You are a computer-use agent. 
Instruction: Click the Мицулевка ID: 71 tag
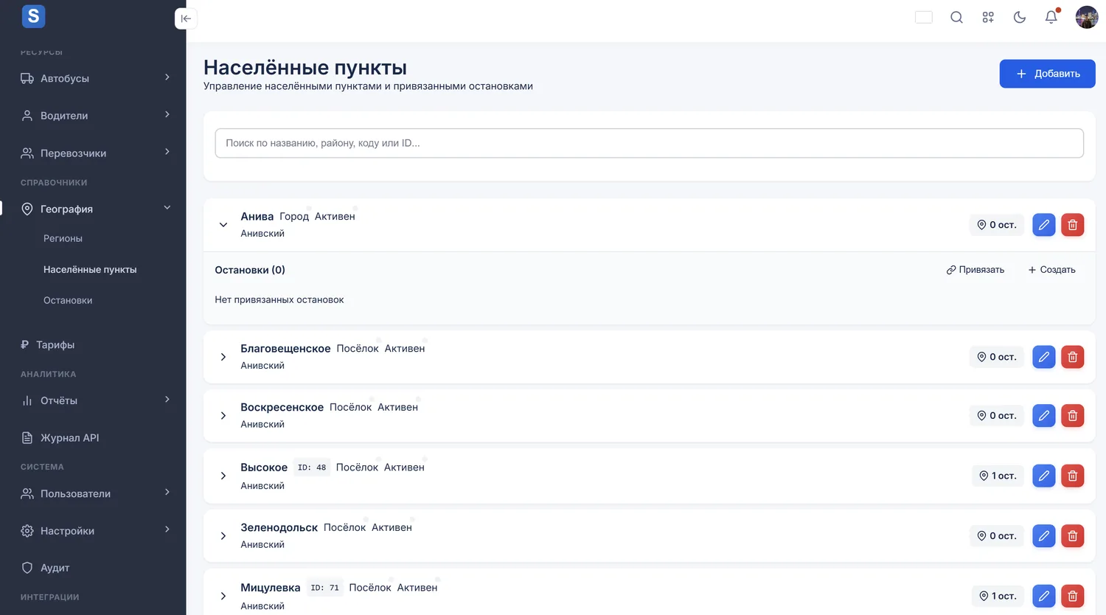[324, 588]
